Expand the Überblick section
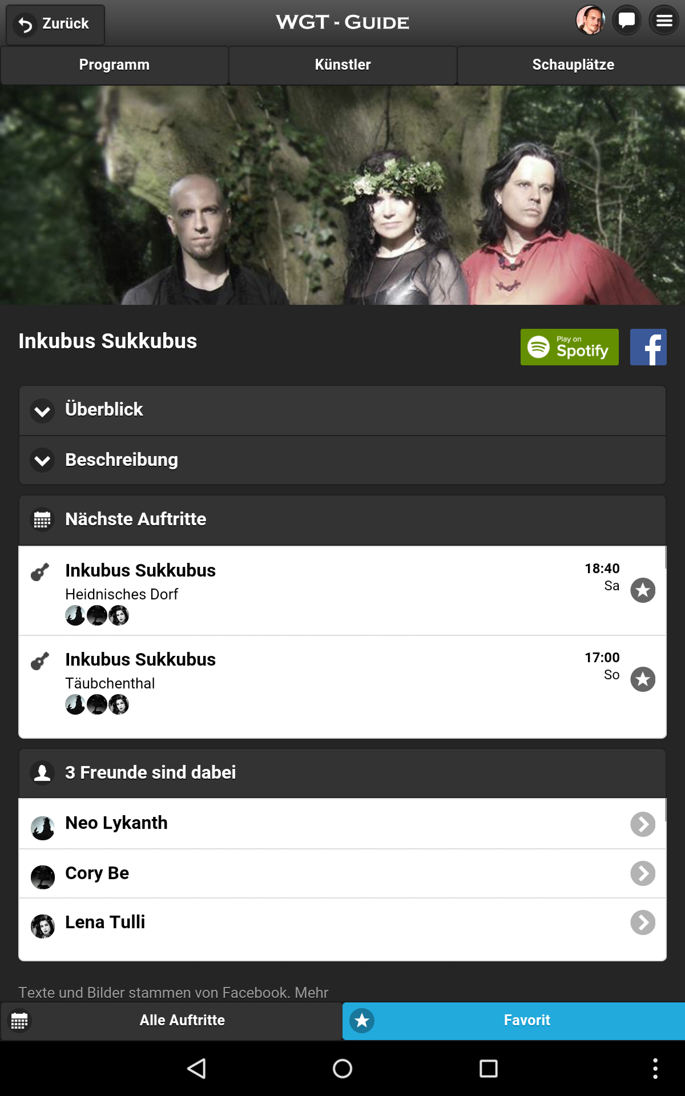The image size is (685, 1096). click(342, 410)
